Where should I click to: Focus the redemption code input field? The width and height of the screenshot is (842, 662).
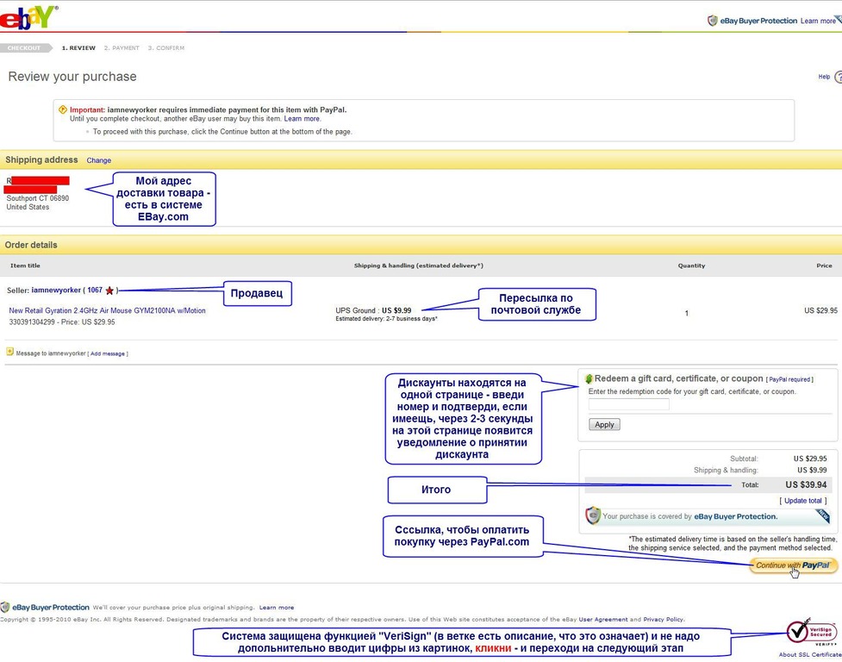pyautogui.click(x=629, y=404)
